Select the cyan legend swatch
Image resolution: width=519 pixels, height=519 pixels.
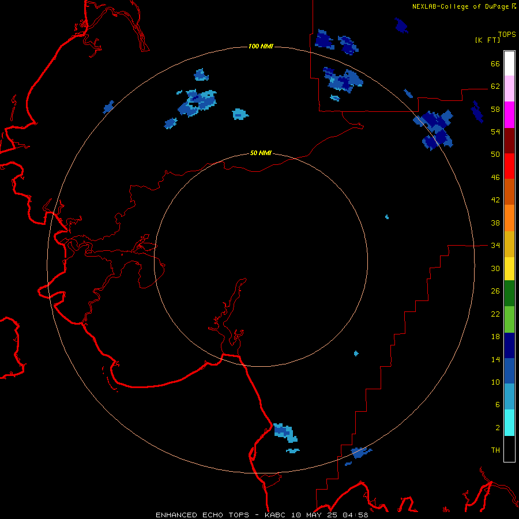509,423
